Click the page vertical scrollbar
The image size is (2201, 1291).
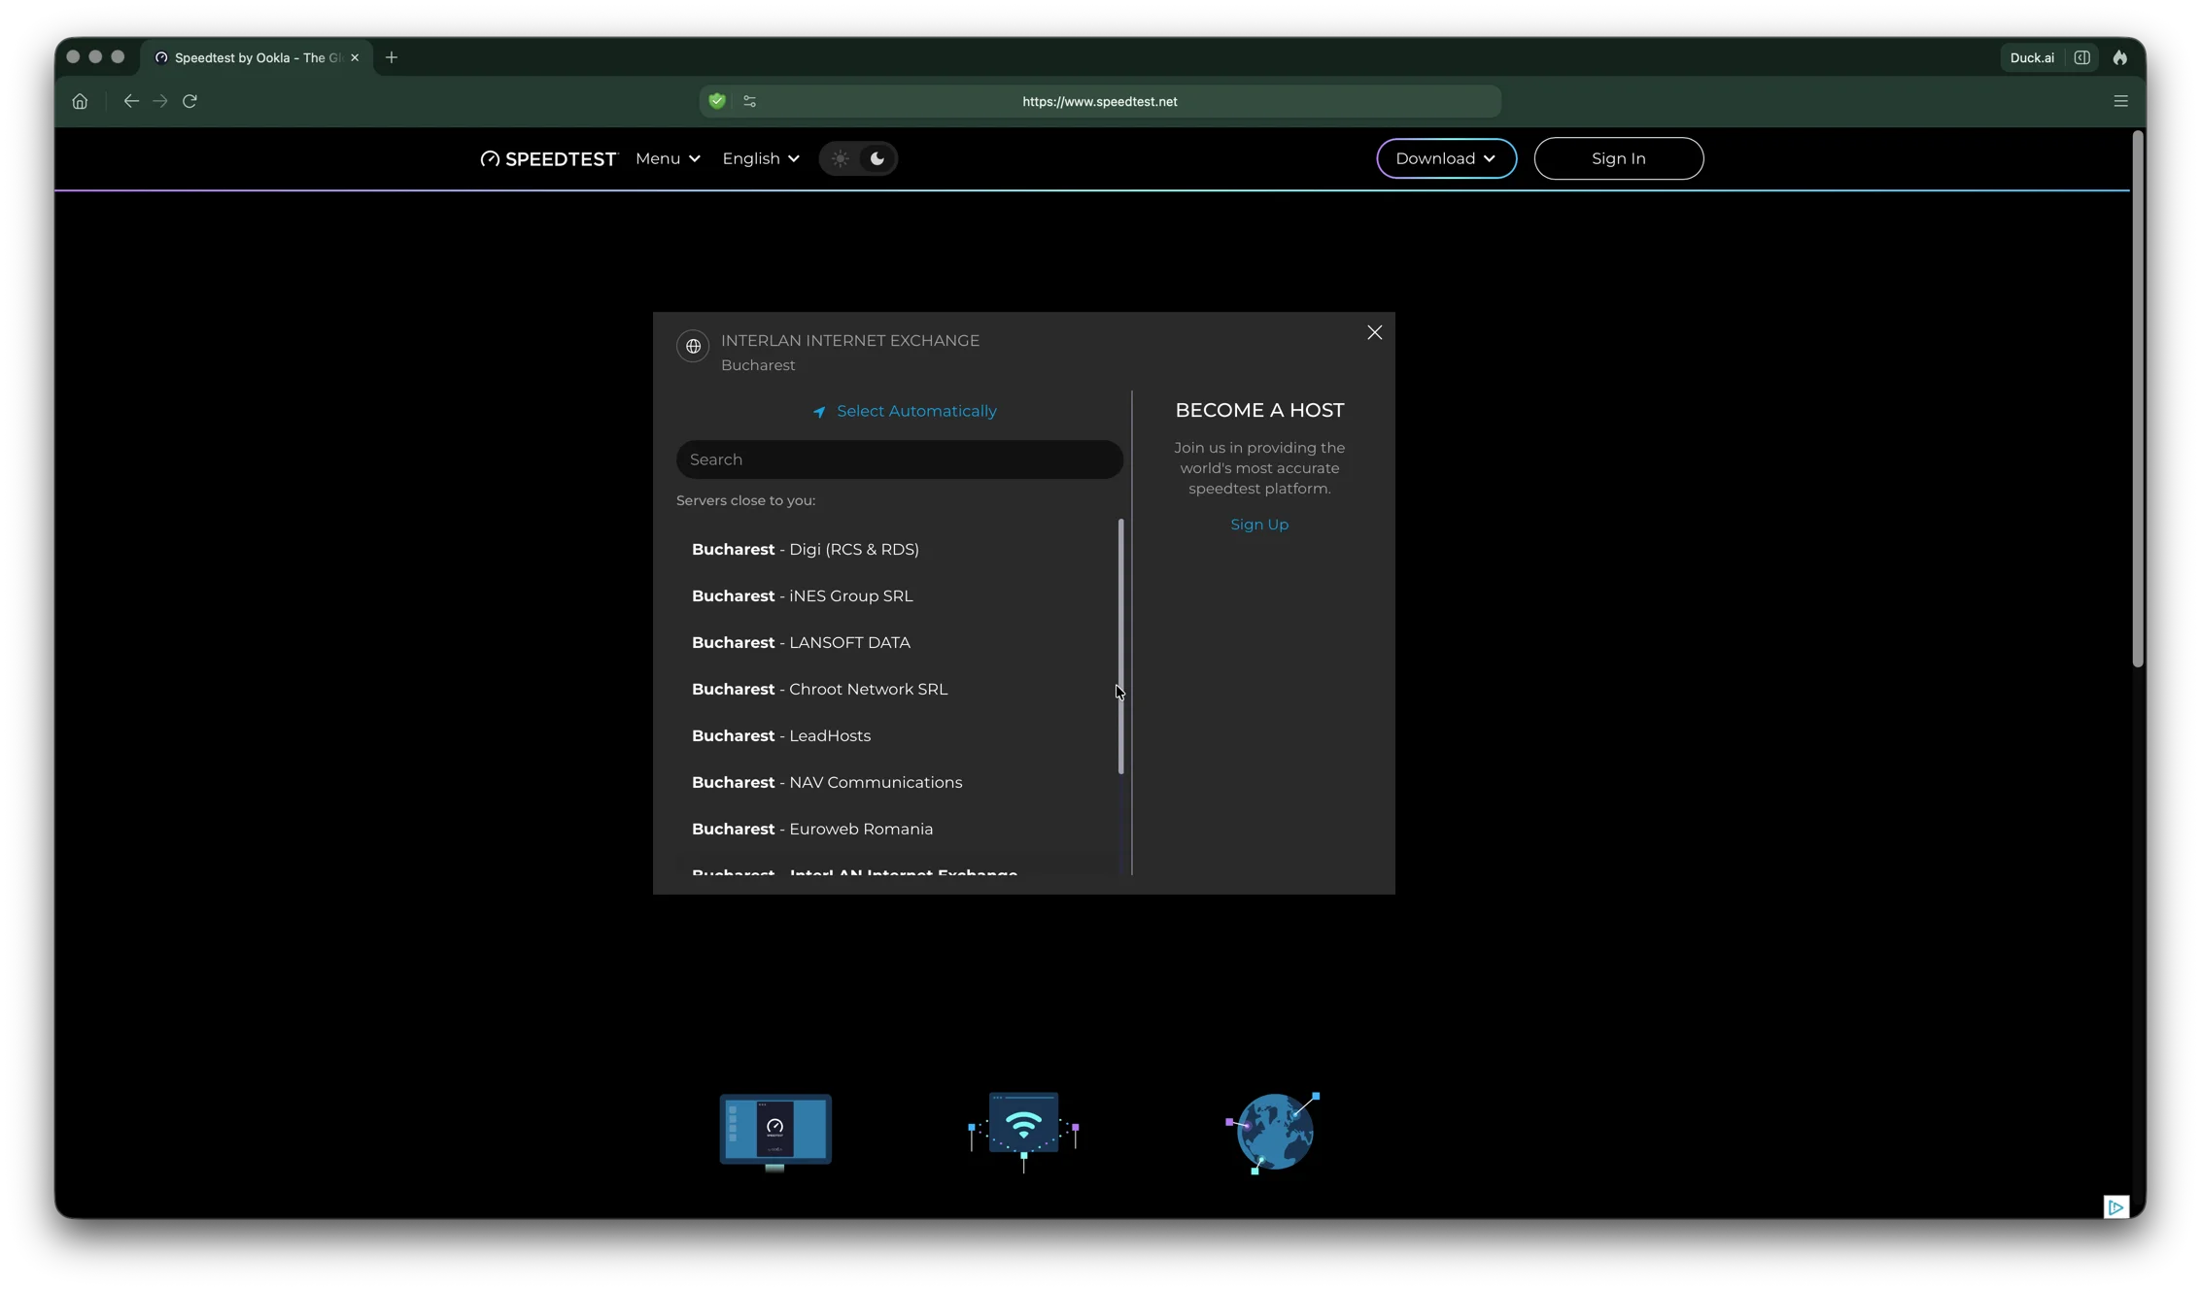point(2137,399)
